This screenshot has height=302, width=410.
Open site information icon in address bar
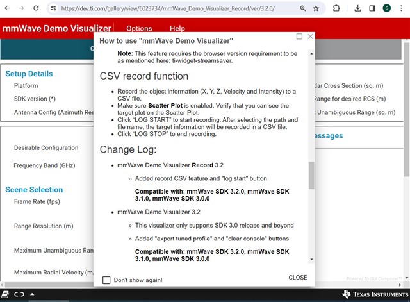click(x=53, y=8)
